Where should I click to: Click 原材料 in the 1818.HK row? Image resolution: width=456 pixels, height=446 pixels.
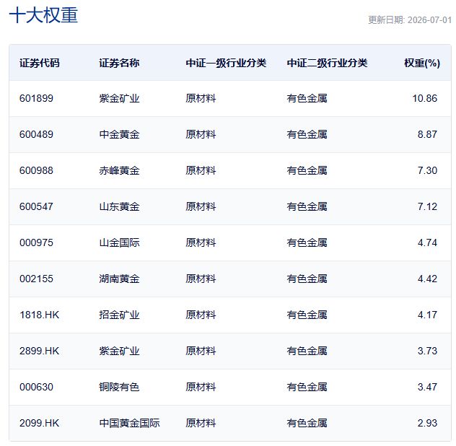pos(201,315)
